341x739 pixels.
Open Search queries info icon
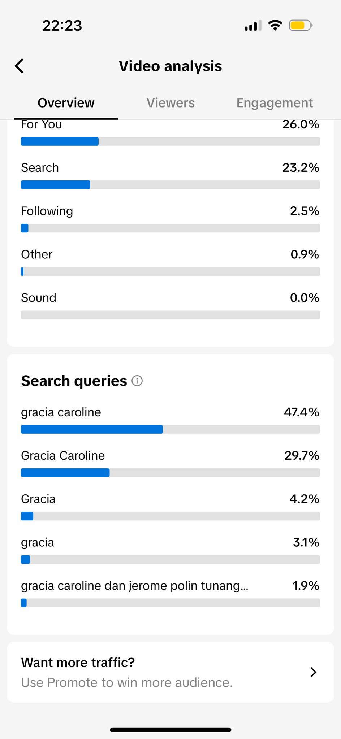tap(137, 381)
